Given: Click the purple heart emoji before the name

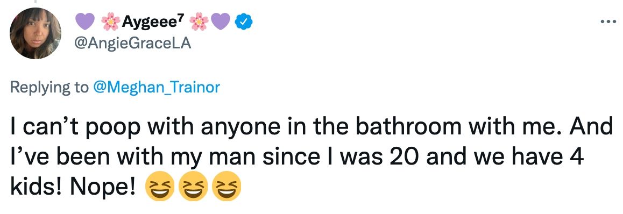Looking at the screenshot, I should tap(84, 22).
